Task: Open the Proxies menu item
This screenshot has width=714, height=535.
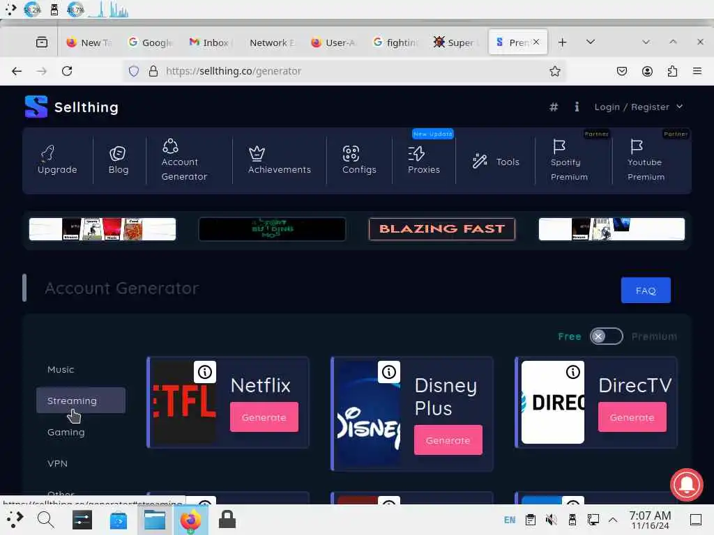Action: (x=424, y=160)
